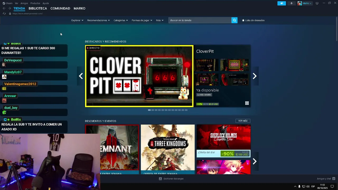This screenshot has height=190, width=338.
Task: Click the CloverPit game title
Action: click(205, 51)
